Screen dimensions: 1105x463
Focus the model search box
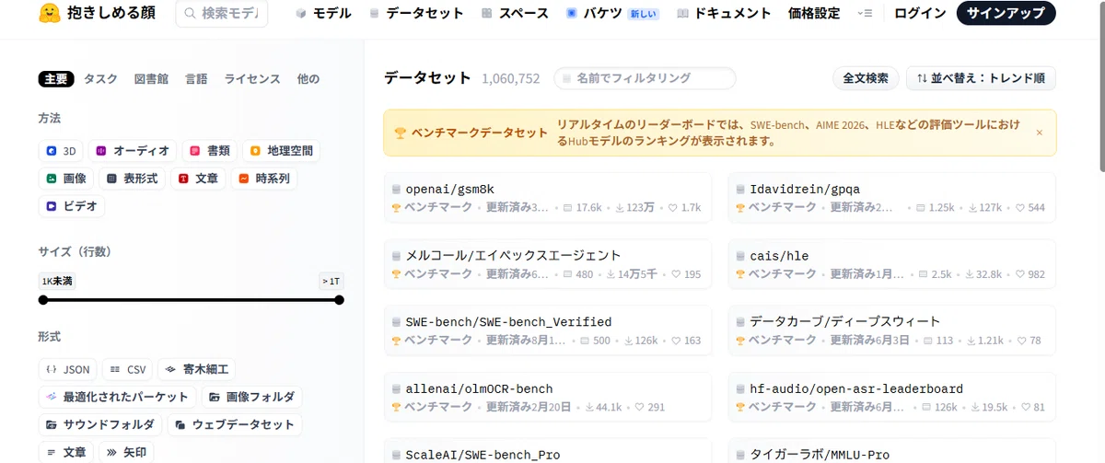(x=222, y=14)
